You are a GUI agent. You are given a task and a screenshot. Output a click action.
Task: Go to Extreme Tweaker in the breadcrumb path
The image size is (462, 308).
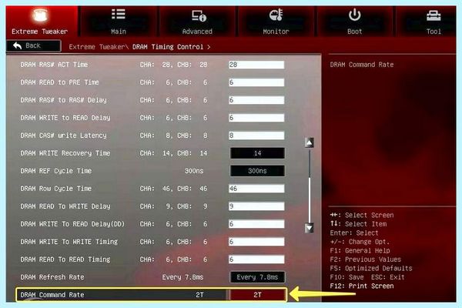(97, 47)
